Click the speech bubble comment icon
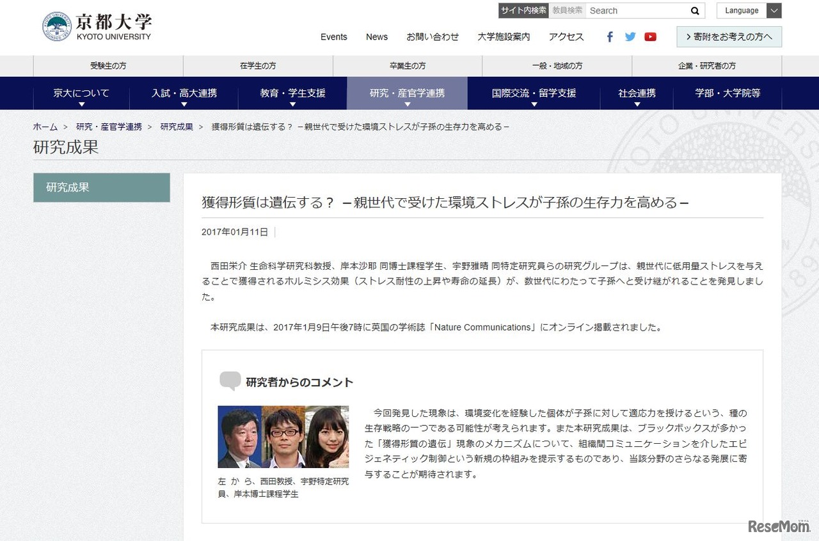This screenshot has height=541, width=819. tap(230, 381)
